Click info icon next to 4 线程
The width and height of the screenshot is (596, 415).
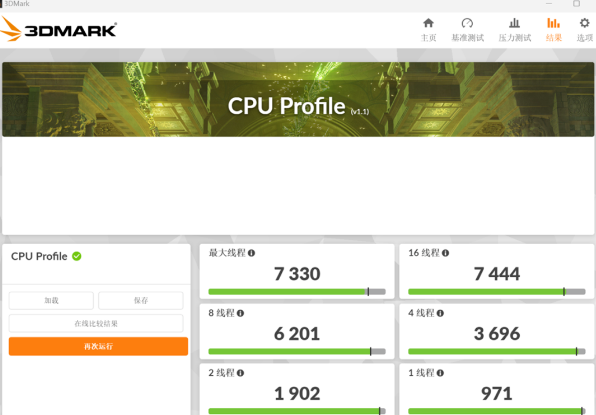click(440, 313)
